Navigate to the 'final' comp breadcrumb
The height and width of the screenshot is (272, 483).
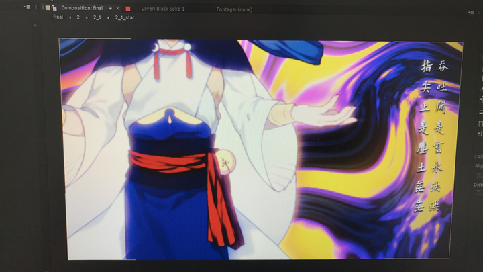coord(58,17)
